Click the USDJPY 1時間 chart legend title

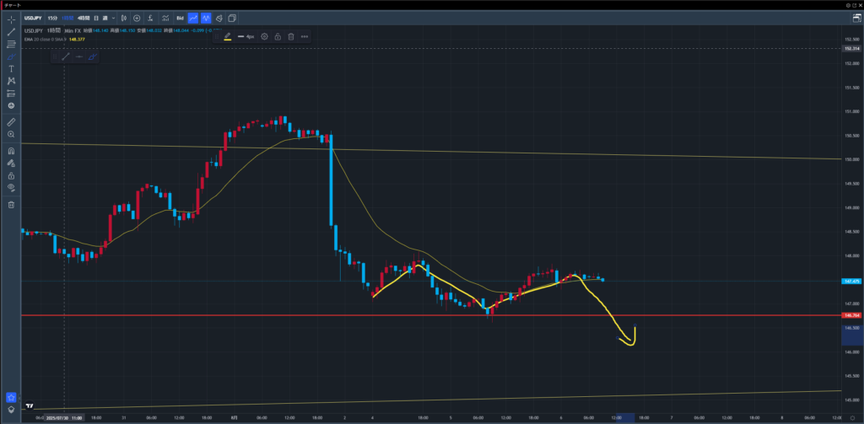tap(43, 30)
